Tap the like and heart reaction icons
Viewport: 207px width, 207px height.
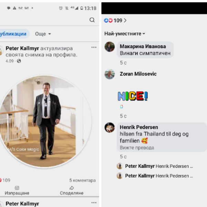(x=108, y=20)
